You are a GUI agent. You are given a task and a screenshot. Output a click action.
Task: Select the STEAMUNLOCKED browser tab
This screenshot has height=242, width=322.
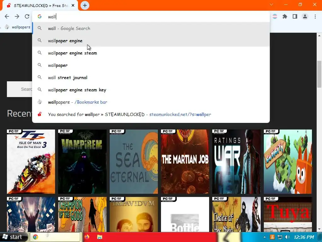(x=40, y=6)
